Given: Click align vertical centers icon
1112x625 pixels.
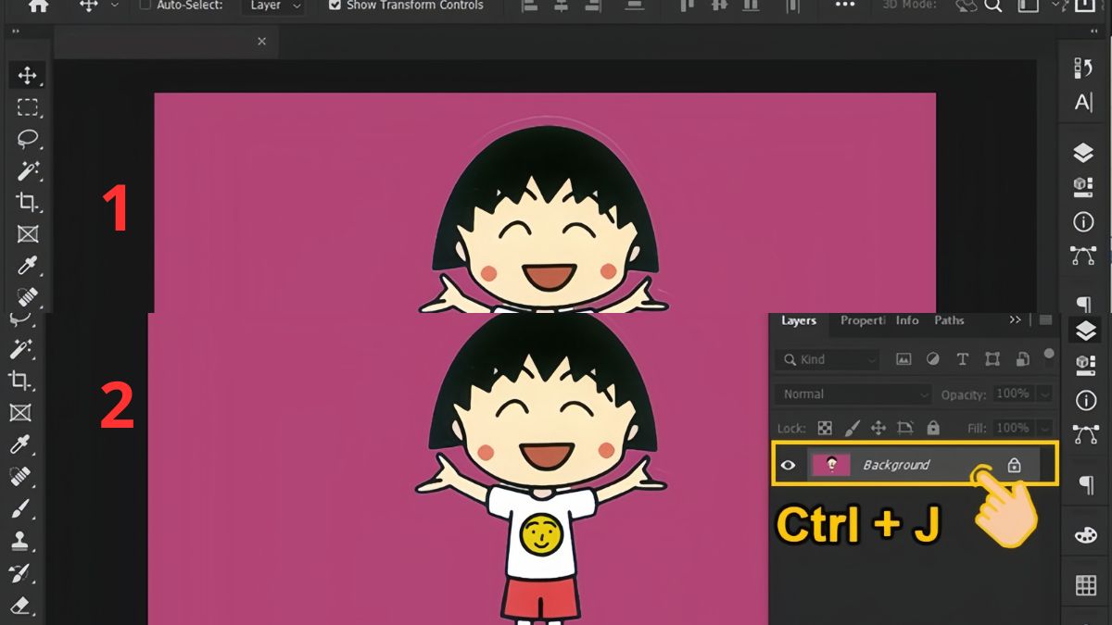Looking at the screenshot, I should 720,6.
